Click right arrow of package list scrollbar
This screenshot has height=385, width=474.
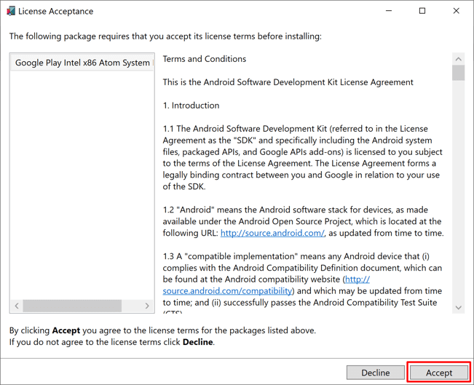pyautogui.click(x=147, y=306)
